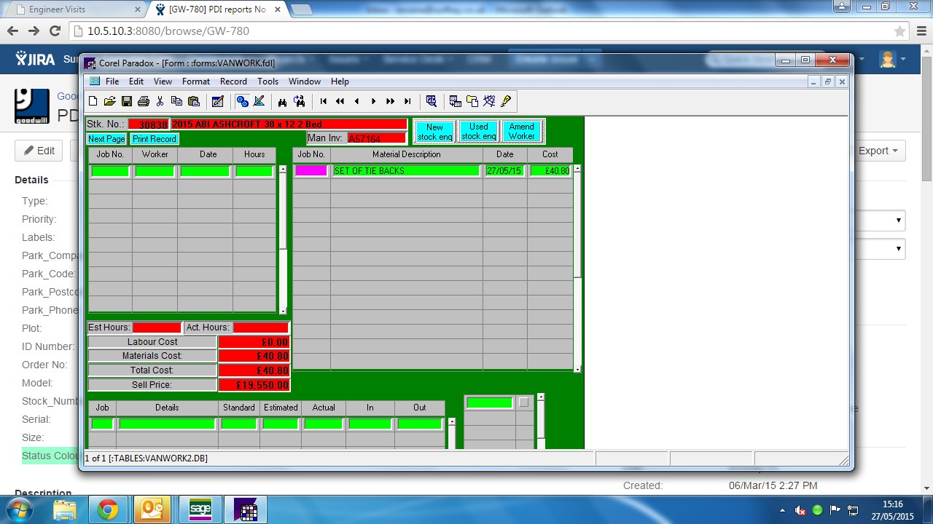The width and height of the screenshot is (933, 524).
Task: Jump forward a Record Set
Action: (x=390, y=101)
